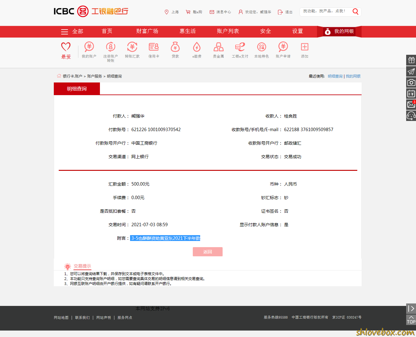Image resolution: width=416 pixels, height=337 pixels.
Task: Open 设置 menu item
Action: pyautogui.click(x=298, y=31)
